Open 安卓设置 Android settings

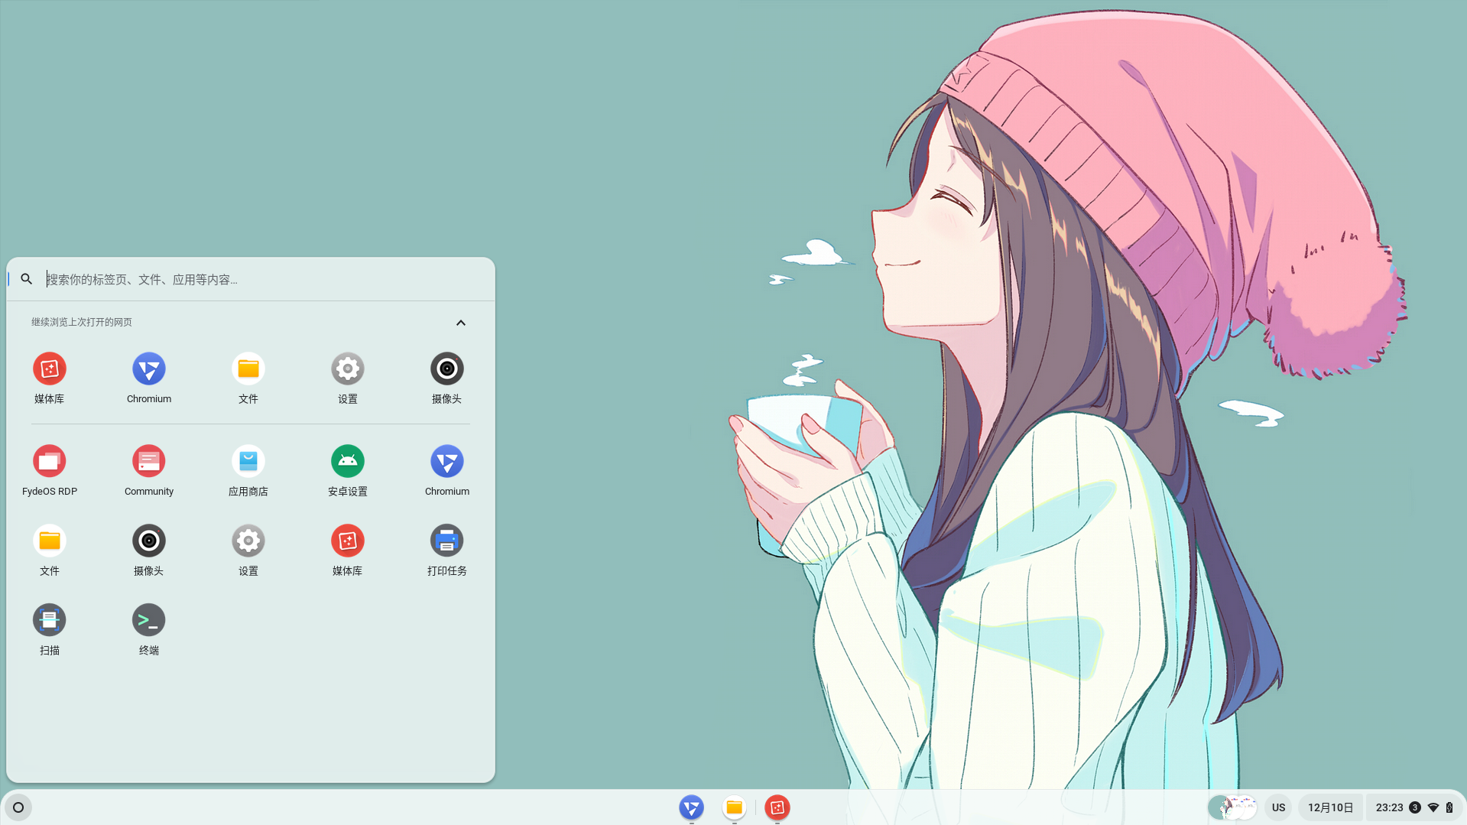tap(347, 470)
